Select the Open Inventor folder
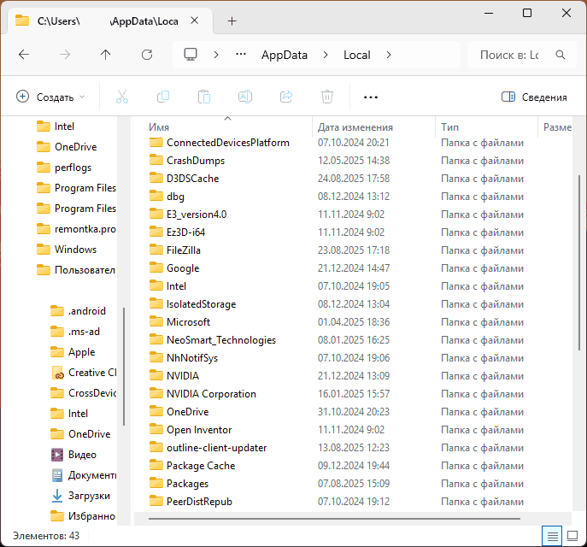Screen dimensions: 587x547 191,430
